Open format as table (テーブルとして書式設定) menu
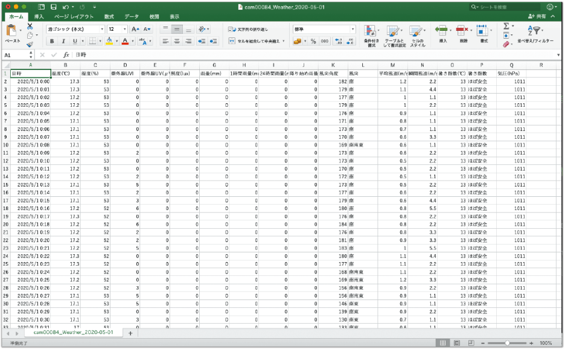Screen dimensions: 565x349 (x=395, y=36)
